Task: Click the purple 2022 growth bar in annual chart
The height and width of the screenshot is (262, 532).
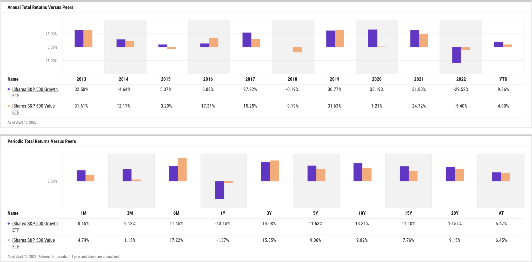Action: point(456,55)
